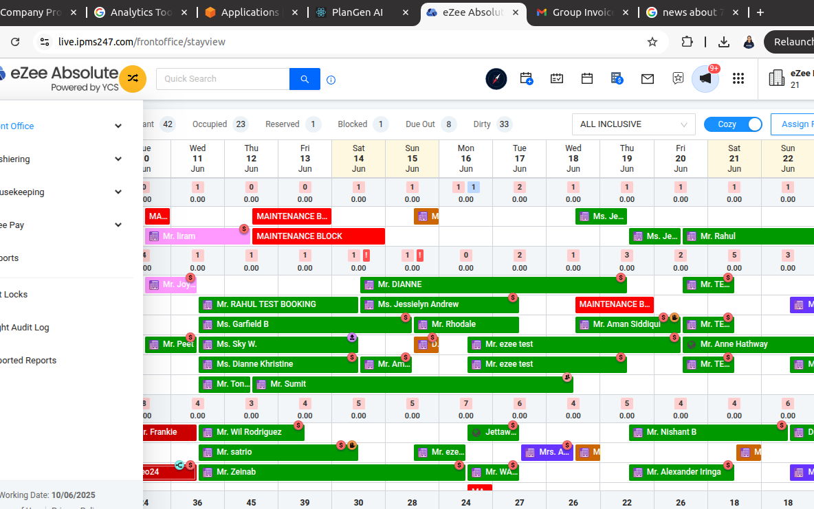Filter by Occupied 23 status
Viewport: 814px width, 509px height.
[219, 124]
